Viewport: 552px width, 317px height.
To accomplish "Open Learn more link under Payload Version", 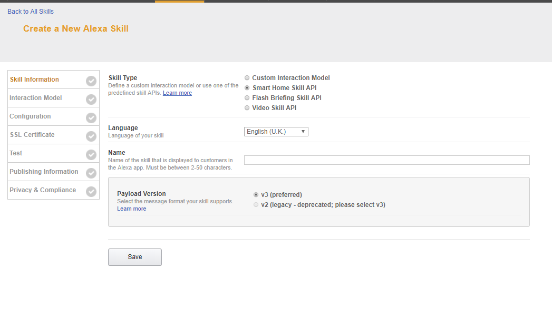I will (131, 209).
